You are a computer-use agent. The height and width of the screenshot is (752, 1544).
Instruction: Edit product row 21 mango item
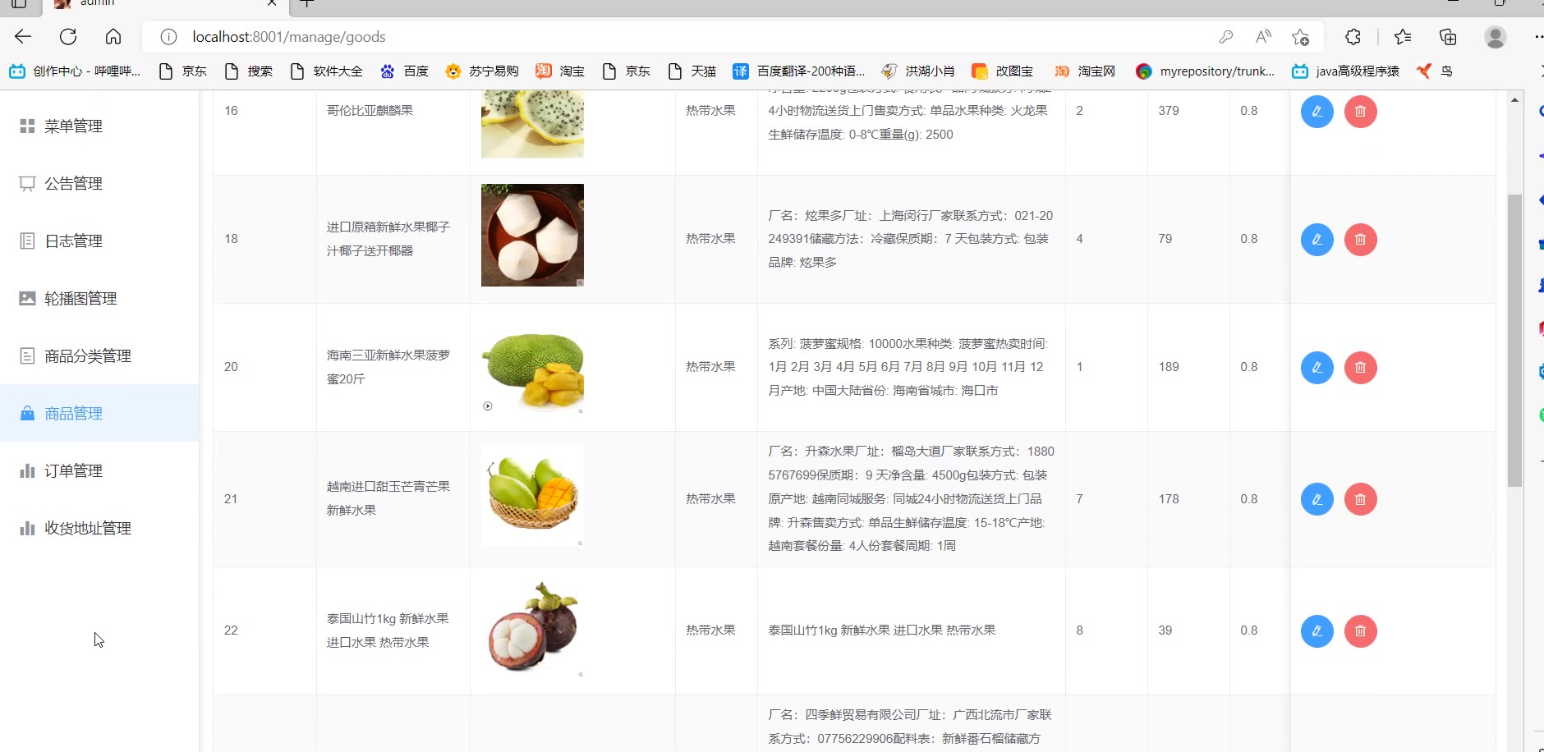pyautogui.click(x=1317, y=499)
